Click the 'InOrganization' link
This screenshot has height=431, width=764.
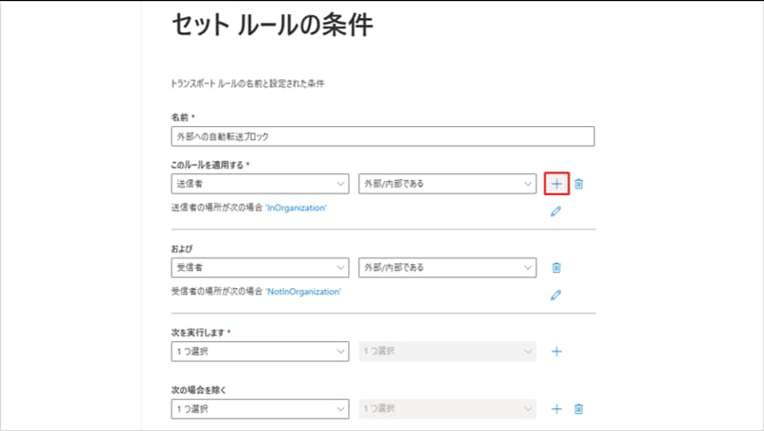pyautogui.click(x=295, y=207)
